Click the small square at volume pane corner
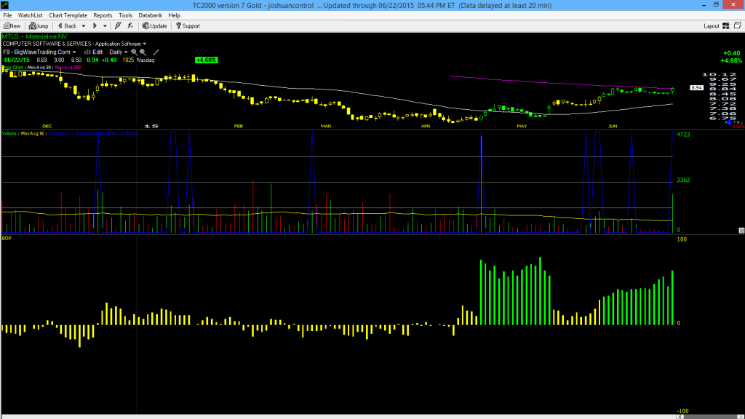This screenshot has height=419, width=745. (x=741, y=231)
